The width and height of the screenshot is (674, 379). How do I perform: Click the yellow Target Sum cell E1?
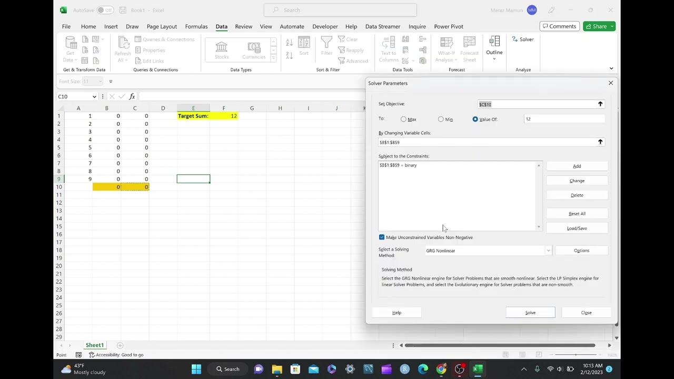point(193,116)
